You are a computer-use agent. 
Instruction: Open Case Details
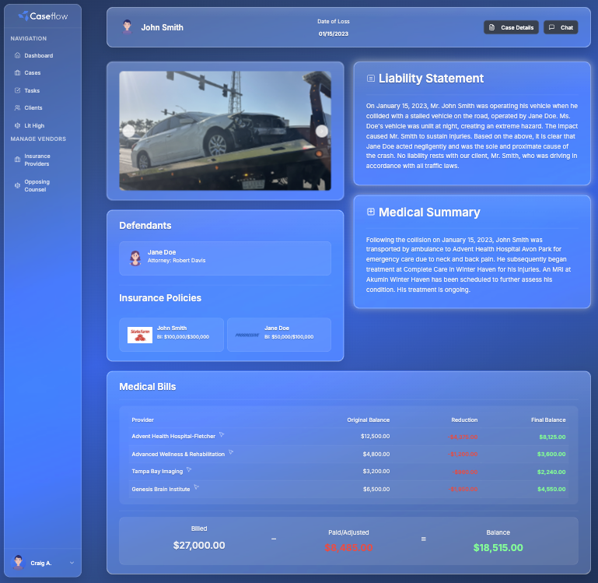click(511, 27)
